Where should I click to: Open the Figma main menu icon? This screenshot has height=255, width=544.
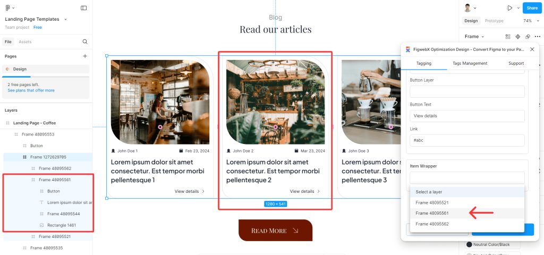(8, 7)
